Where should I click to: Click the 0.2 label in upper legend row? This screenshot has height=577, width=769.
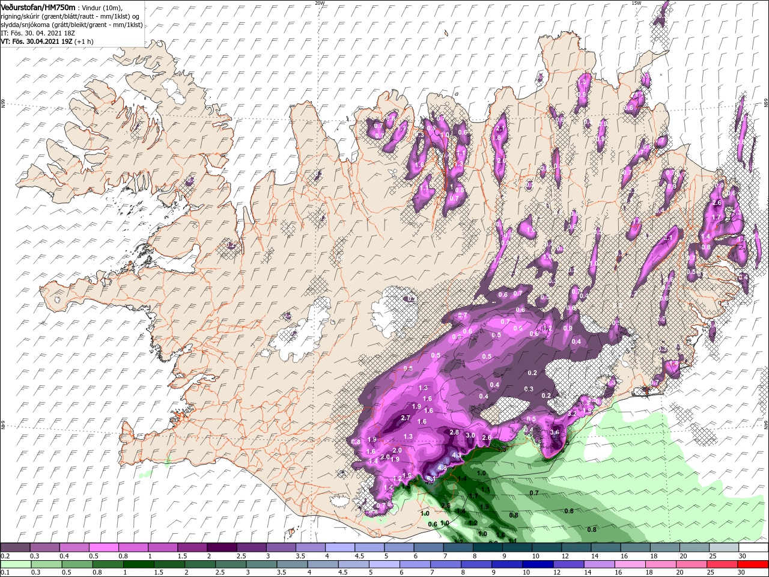pos(5,556)
